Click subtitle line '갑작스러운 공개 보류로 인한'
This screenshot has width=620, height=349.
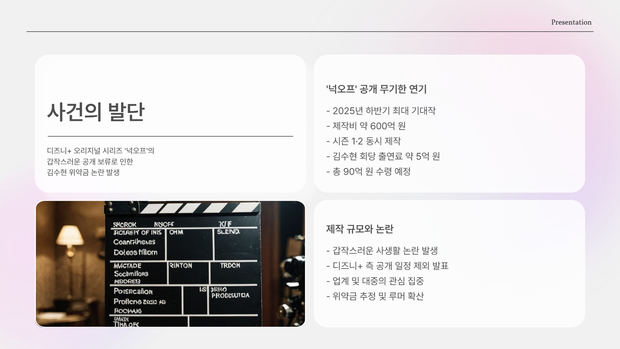point(90,162)
